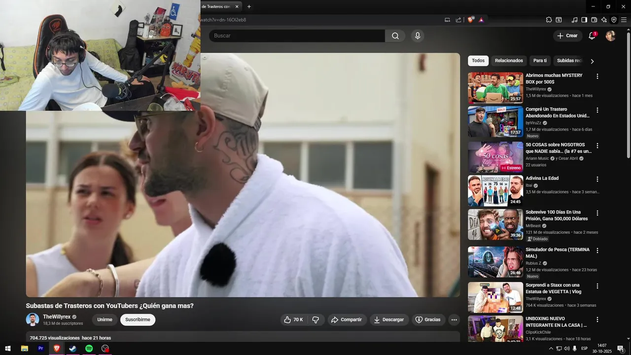Toggle volume icon in system tray
Viewport: 631px width, 355px height.
(x=567, y=349)
